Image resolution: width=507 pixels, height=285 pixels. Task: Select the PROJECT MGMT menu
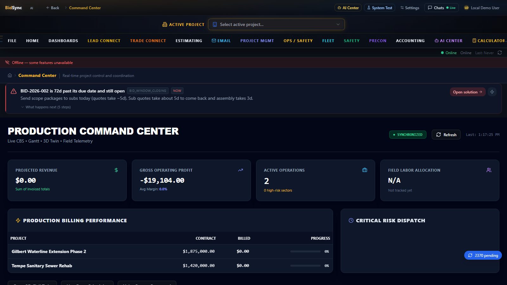click(x=257, y=41)
